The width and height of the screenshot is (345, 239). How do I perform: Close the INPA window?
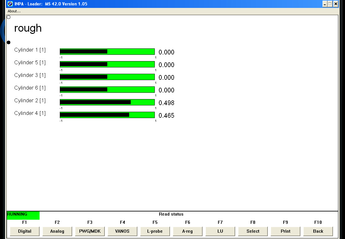[x=336, y=4]
